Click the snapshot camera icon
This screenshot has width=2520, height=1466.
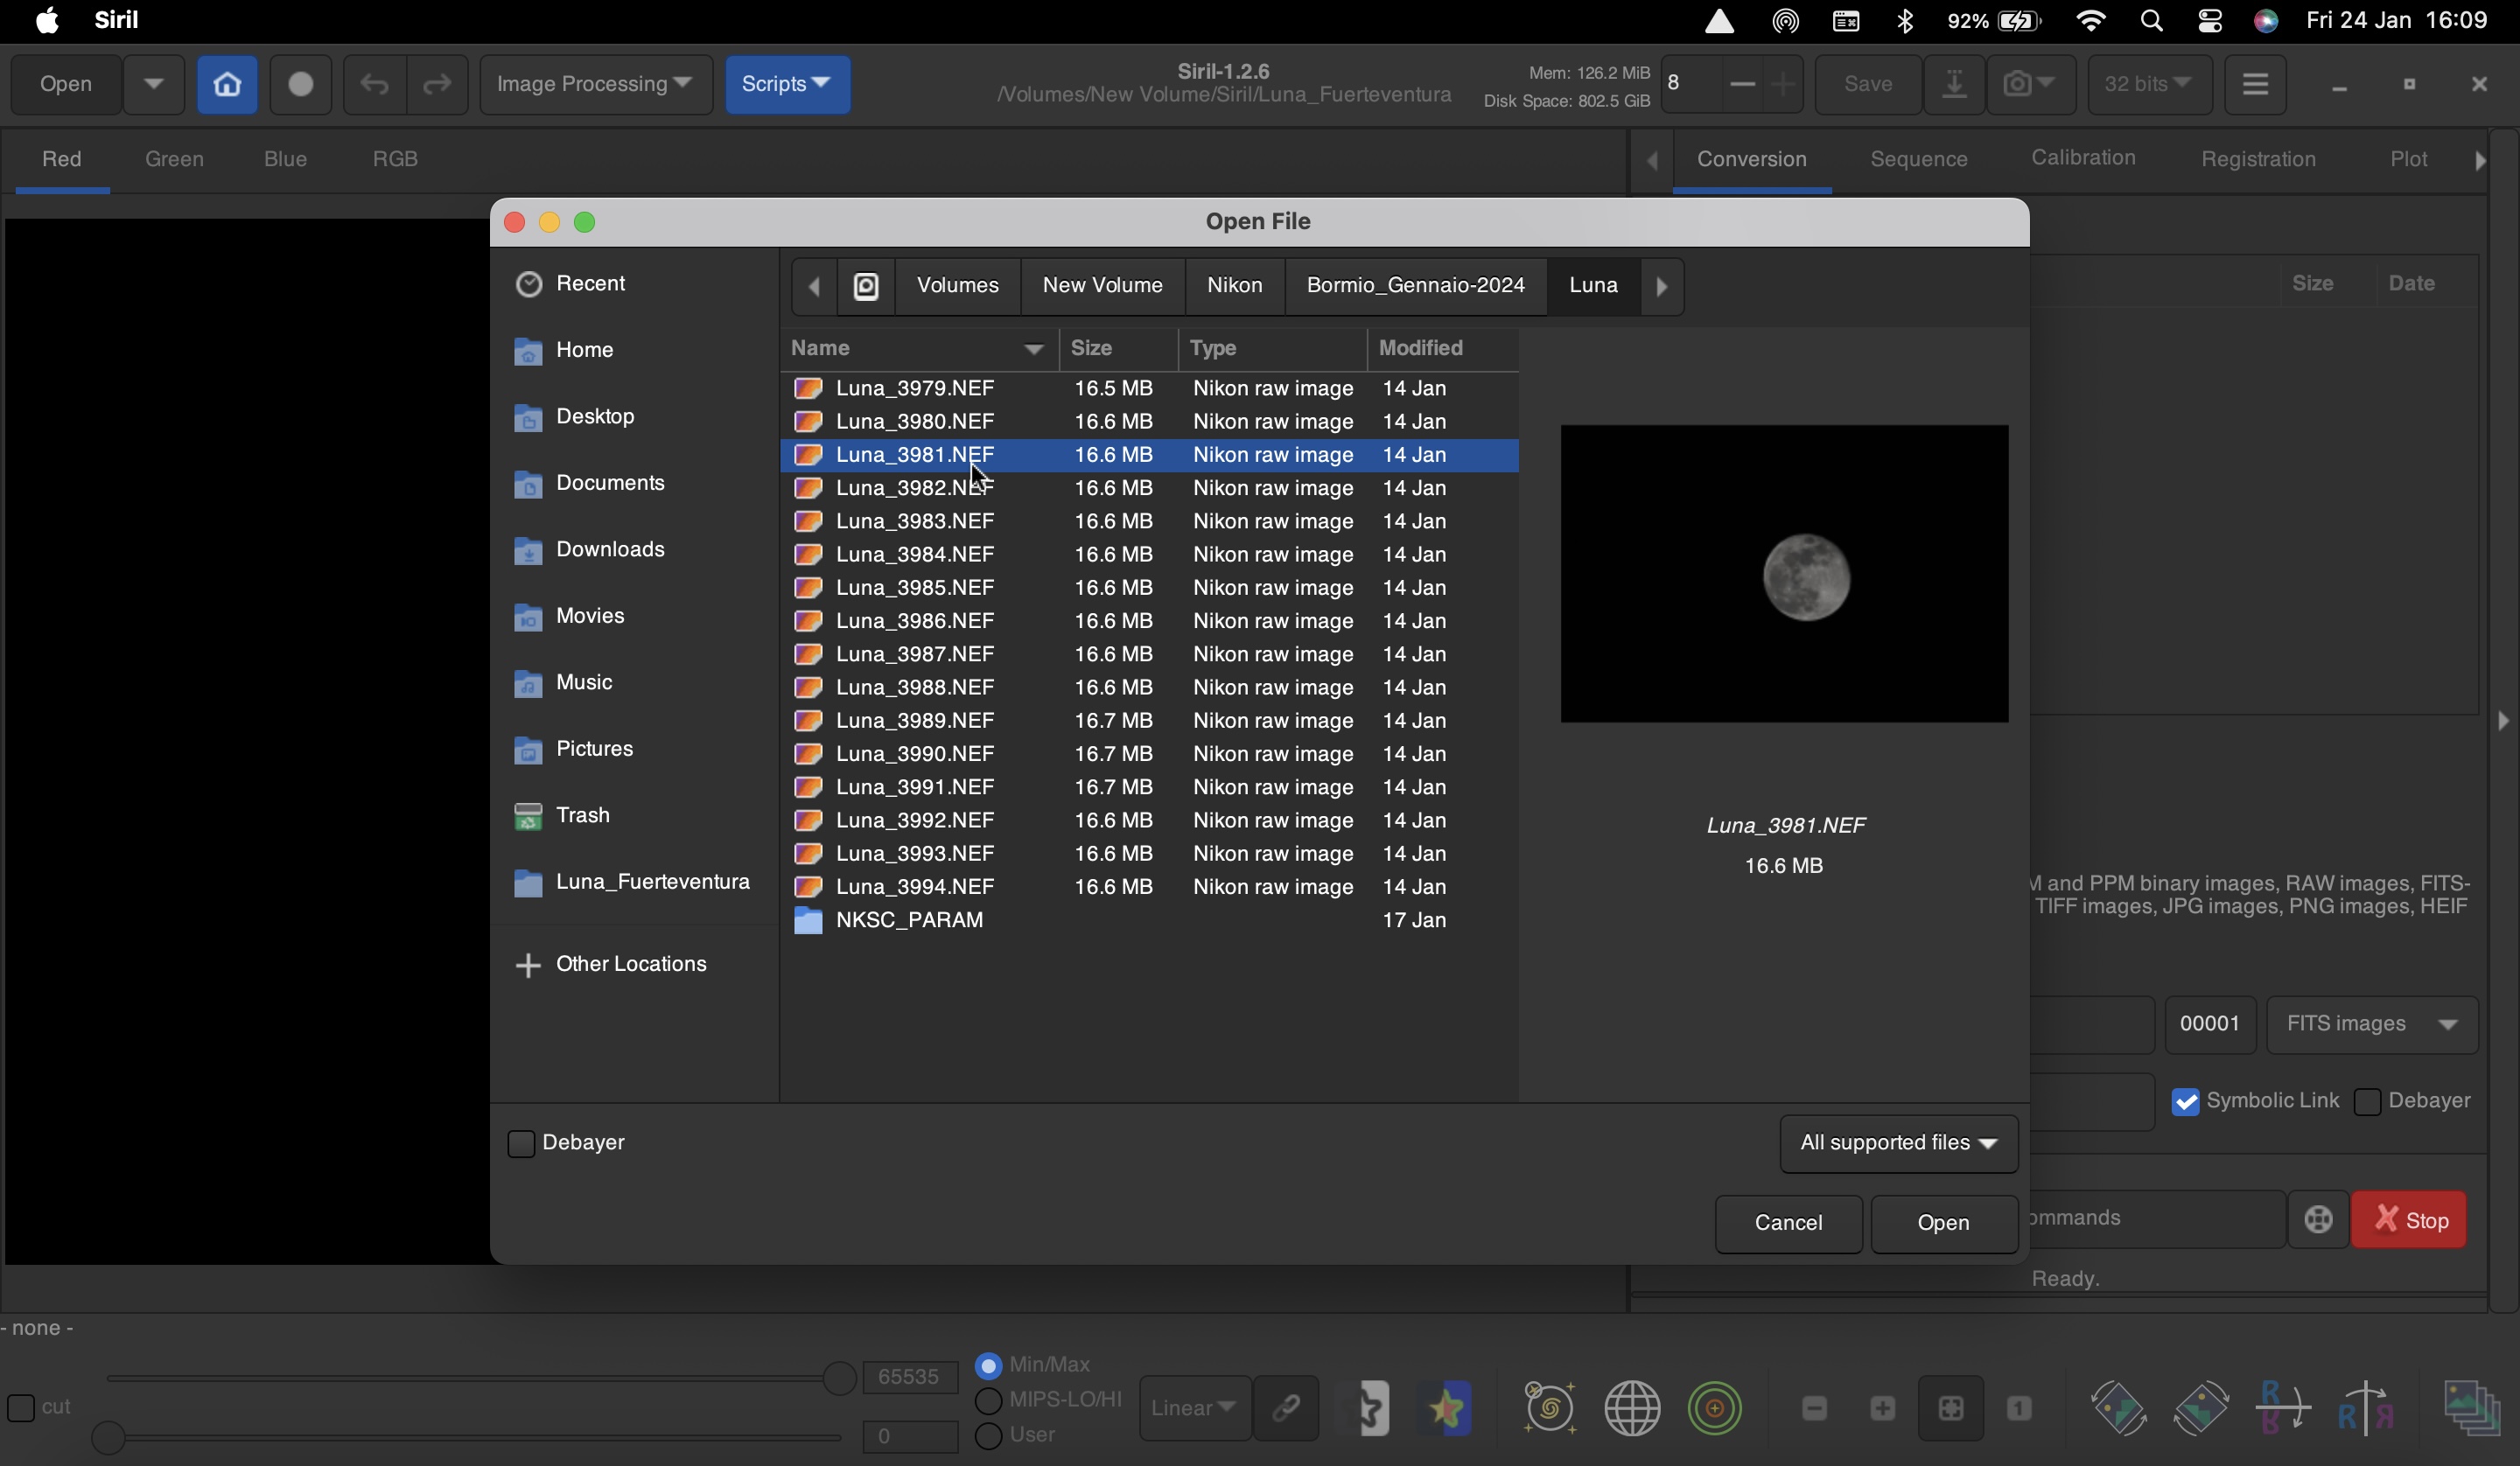pos(2029,84)
